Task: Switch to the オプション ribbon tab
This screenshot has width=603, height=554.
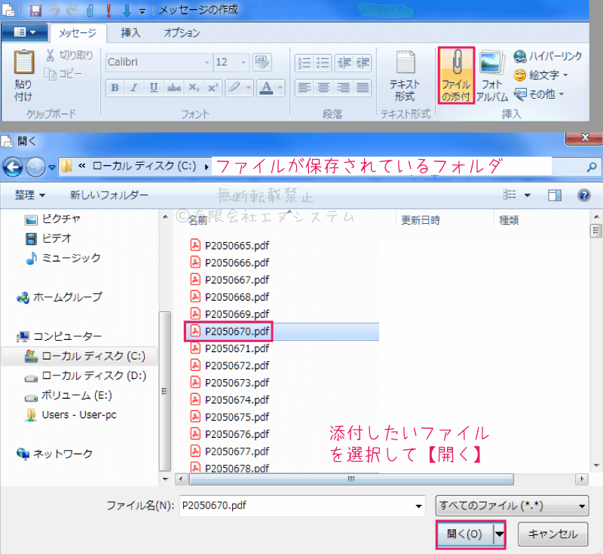Action: [182, 33]
